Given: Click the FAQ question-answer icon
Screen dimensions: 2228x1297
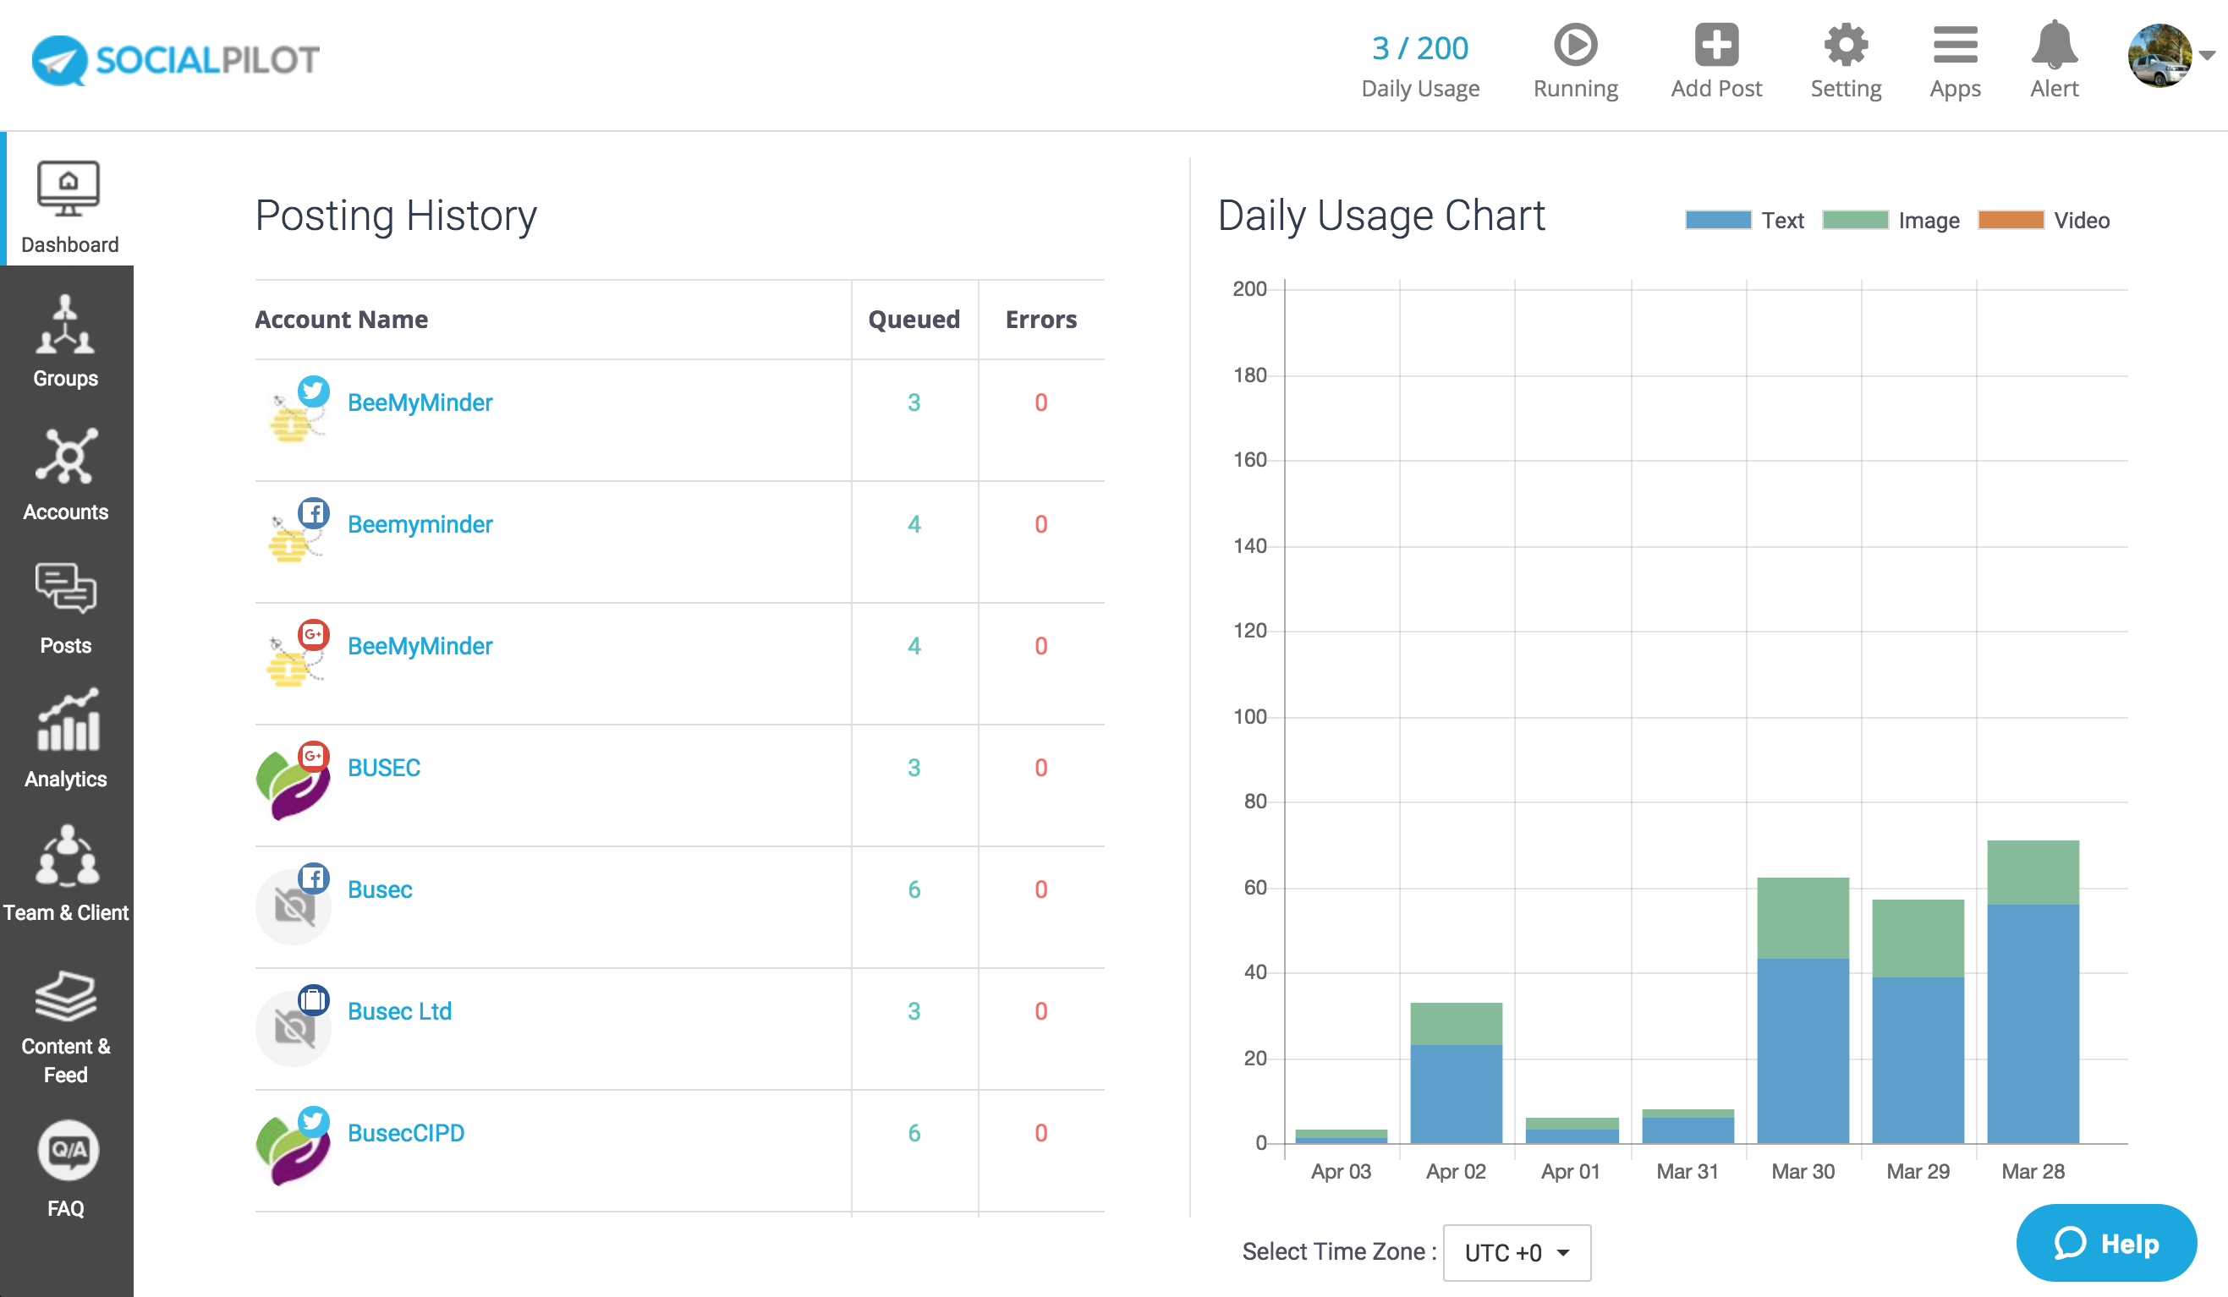Looking at the screenshot, I should (66, 1151).
